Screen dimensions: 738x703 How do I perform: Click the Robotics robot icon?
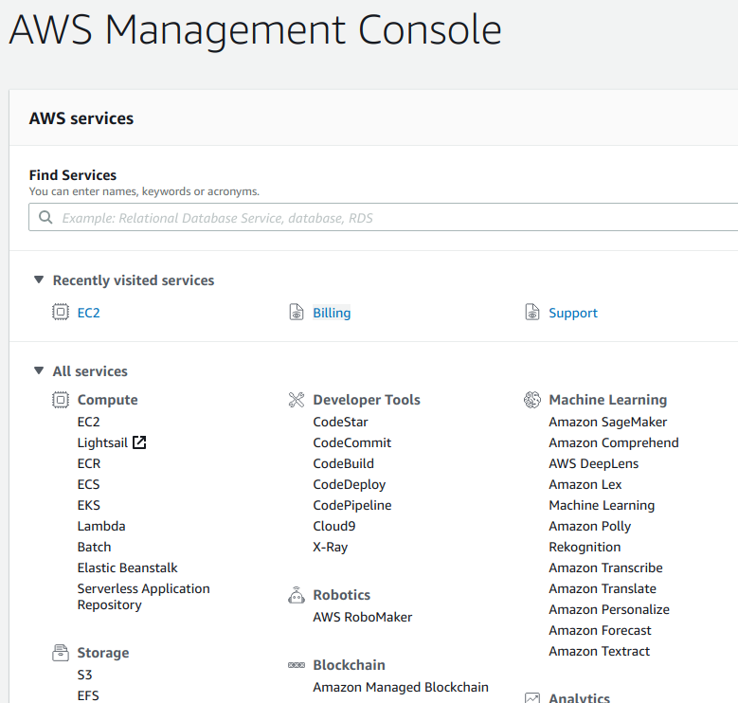[296, 595]
